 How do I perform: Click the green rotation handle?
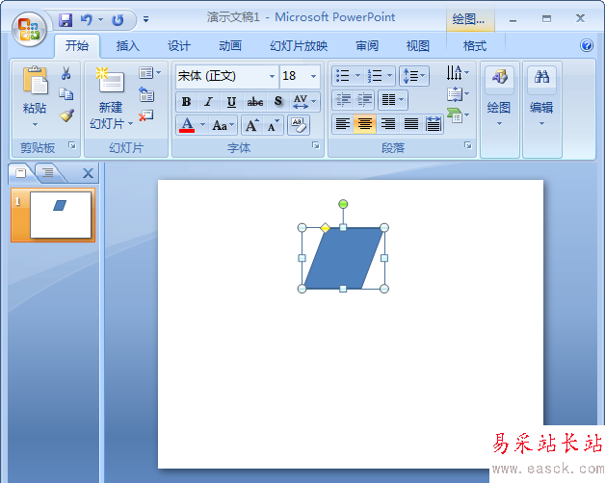[343, 204]
